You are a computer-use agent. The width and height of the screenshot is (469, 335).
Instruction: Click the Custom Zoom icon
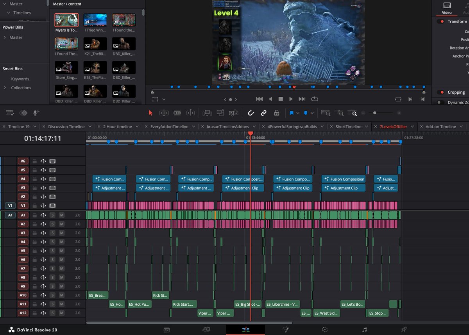point(353,113)
